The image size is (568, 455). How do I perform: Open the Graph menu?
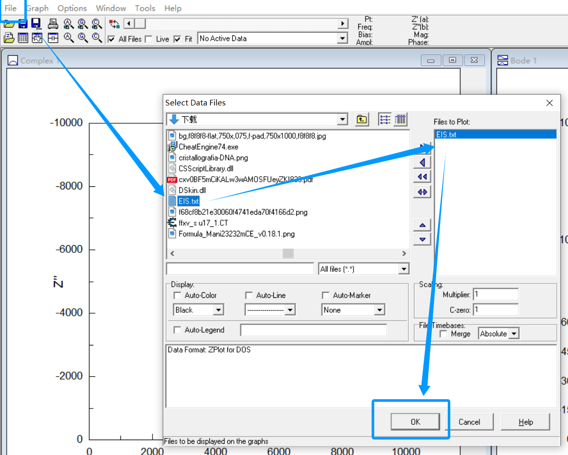point(37,8)
